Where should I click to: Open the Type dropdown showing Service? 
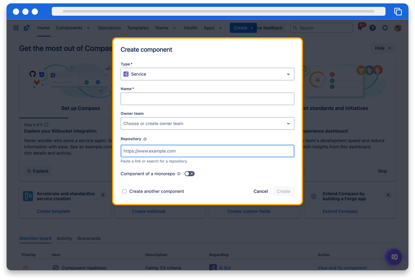point(207,74)
